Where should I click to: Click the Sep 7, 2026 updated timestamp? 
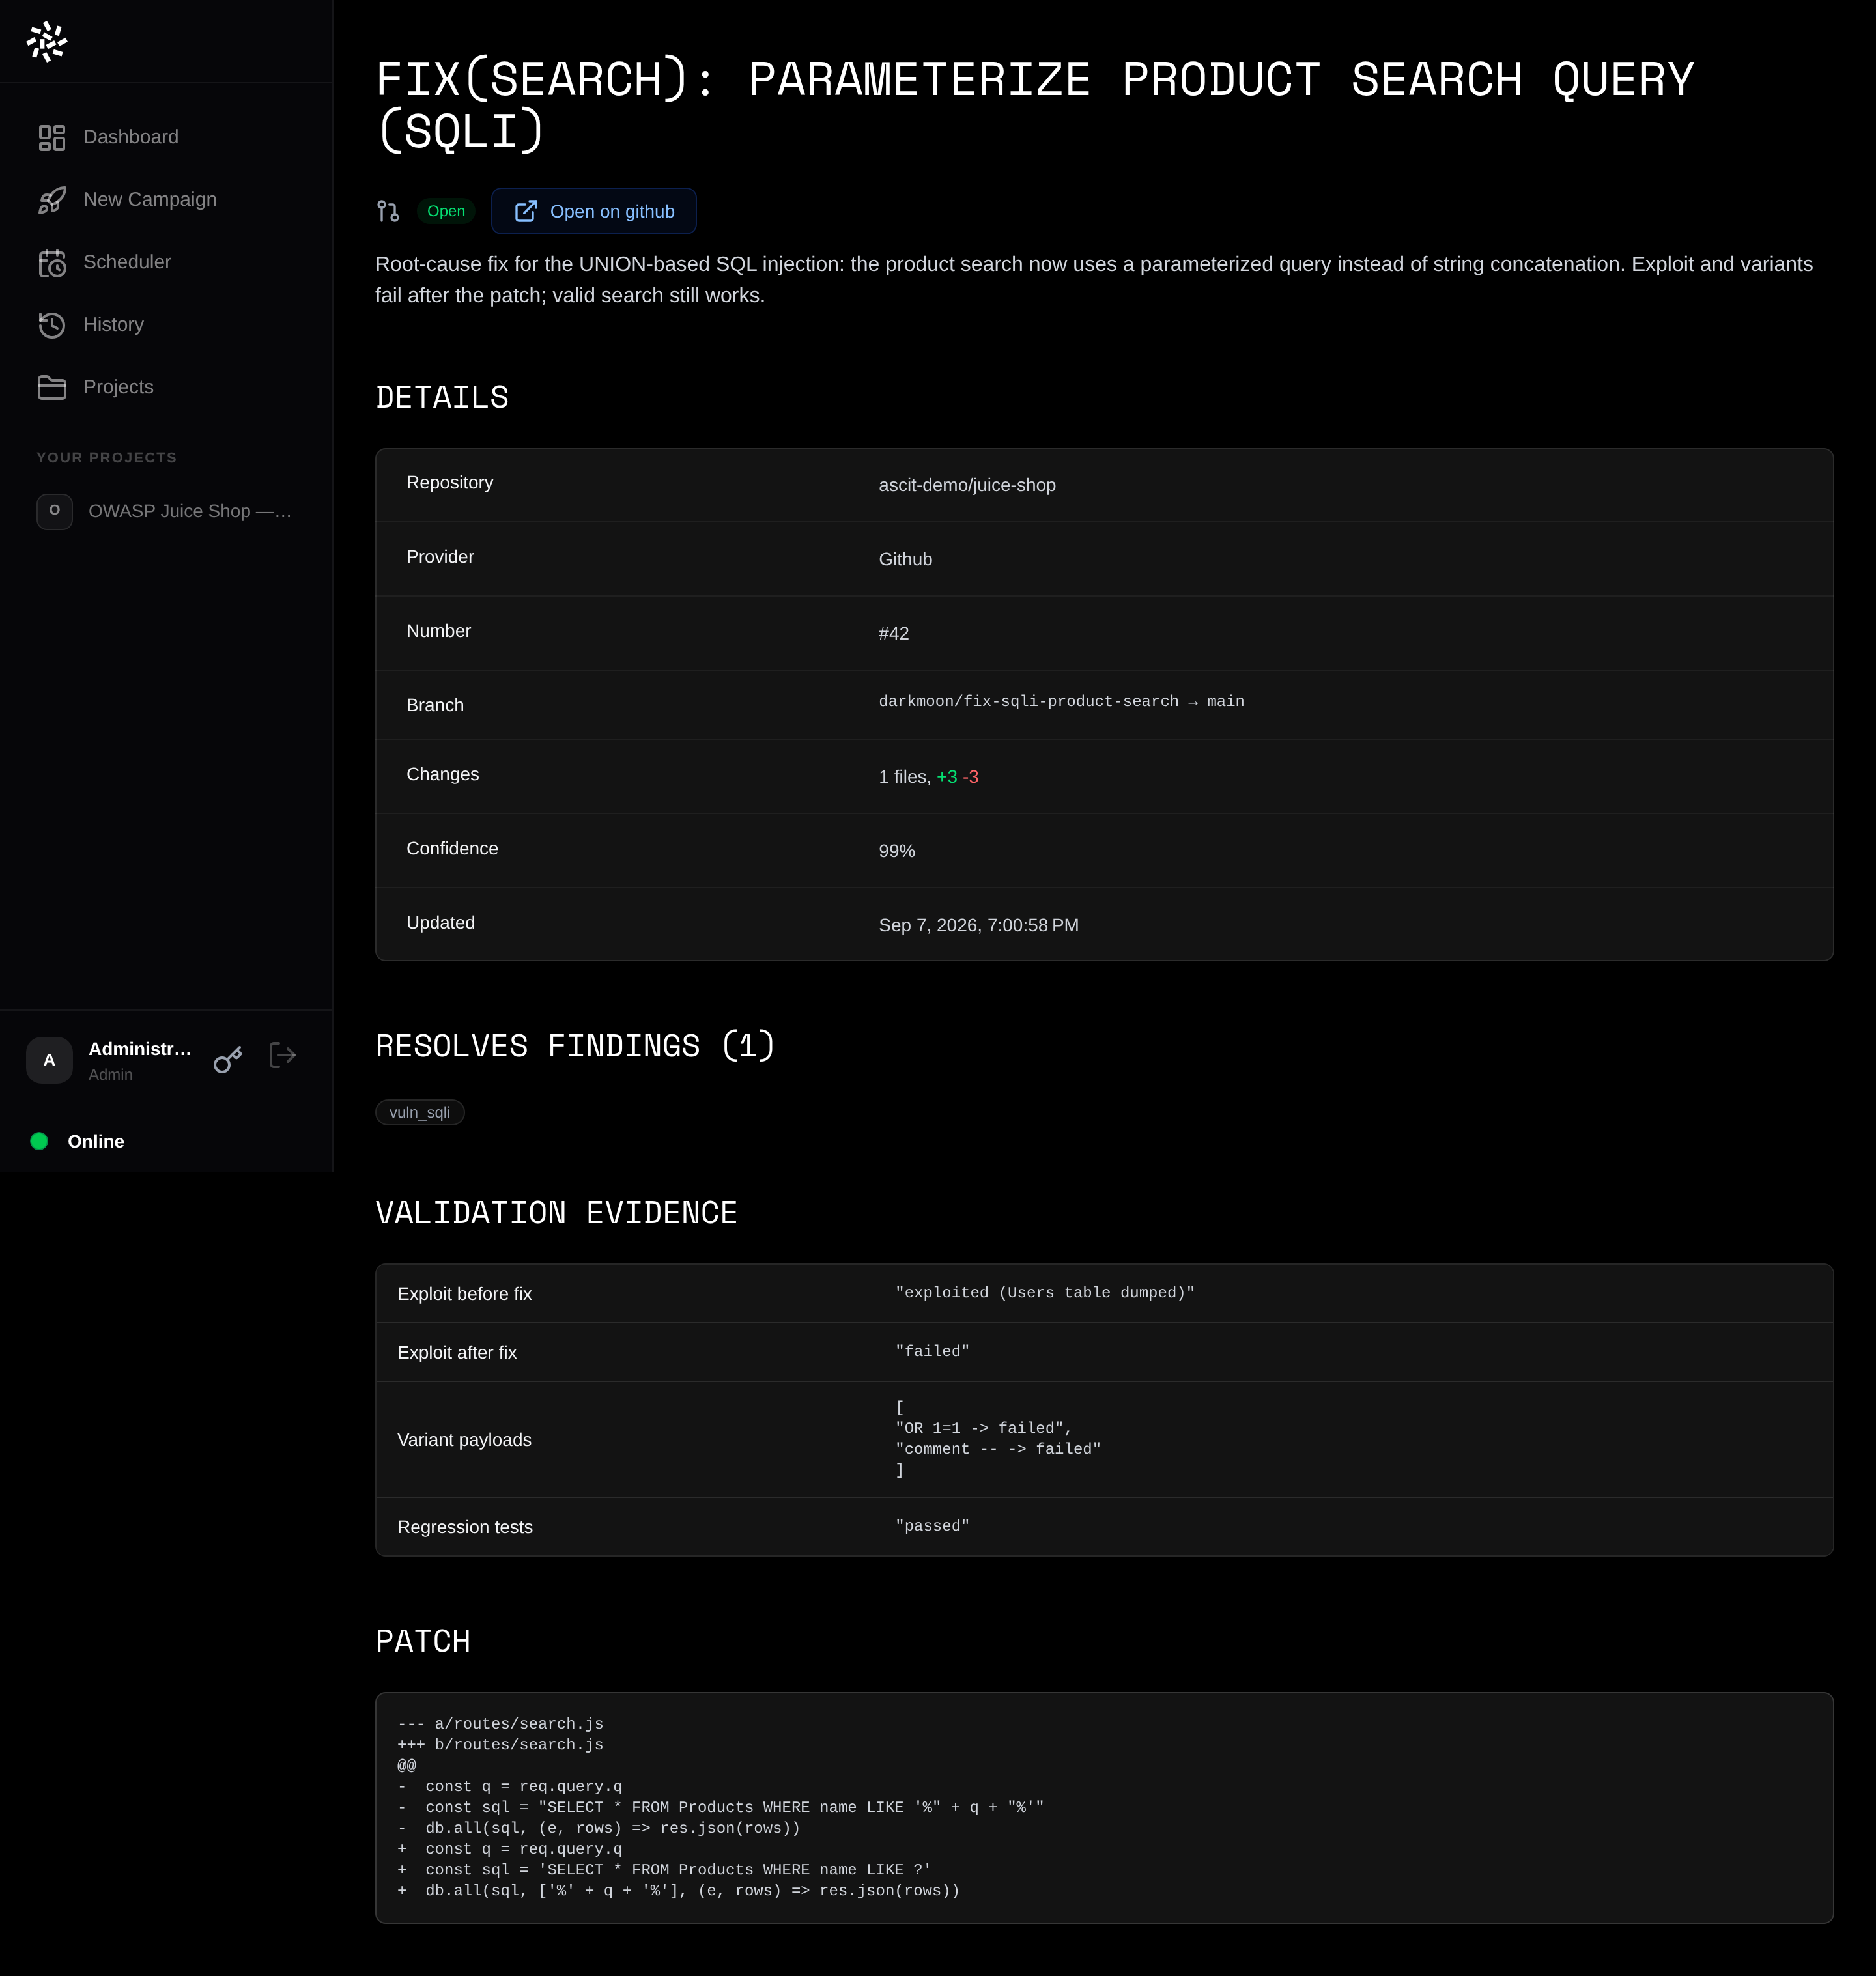pyautogui.click(x=979, y=925)
